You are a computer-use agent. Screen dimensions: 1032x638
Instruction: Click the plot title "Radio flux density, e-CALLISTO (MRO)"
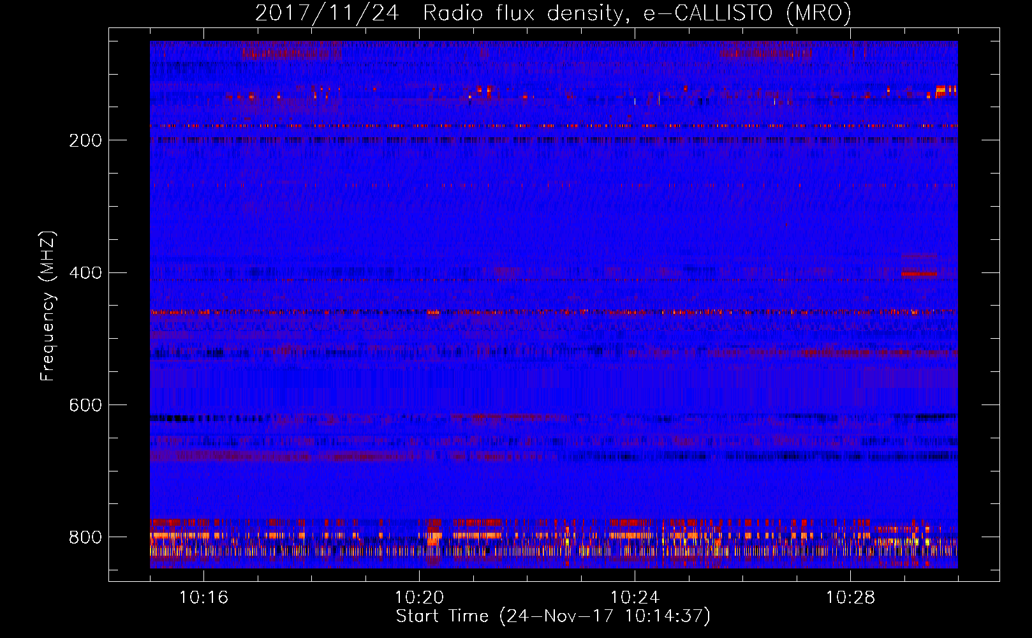tap(637, 13)
